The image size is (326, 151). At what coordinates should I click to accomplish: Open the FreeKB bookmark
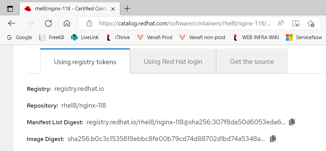pyautogui.click(x=51, y=37)
